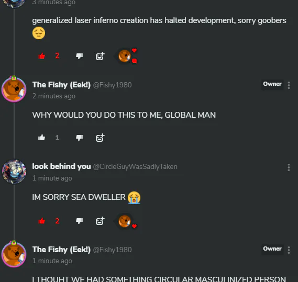Open options menu for Fishy's 2 minutes ago comment

(289, 85)
